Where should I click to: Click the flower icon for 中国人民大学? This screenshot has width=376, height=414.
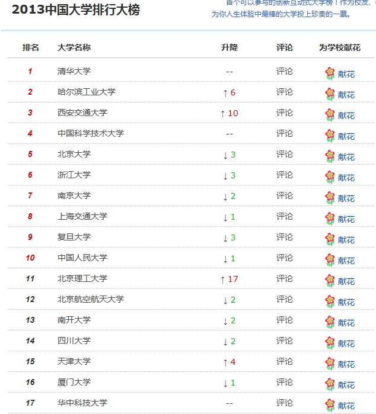330,260
